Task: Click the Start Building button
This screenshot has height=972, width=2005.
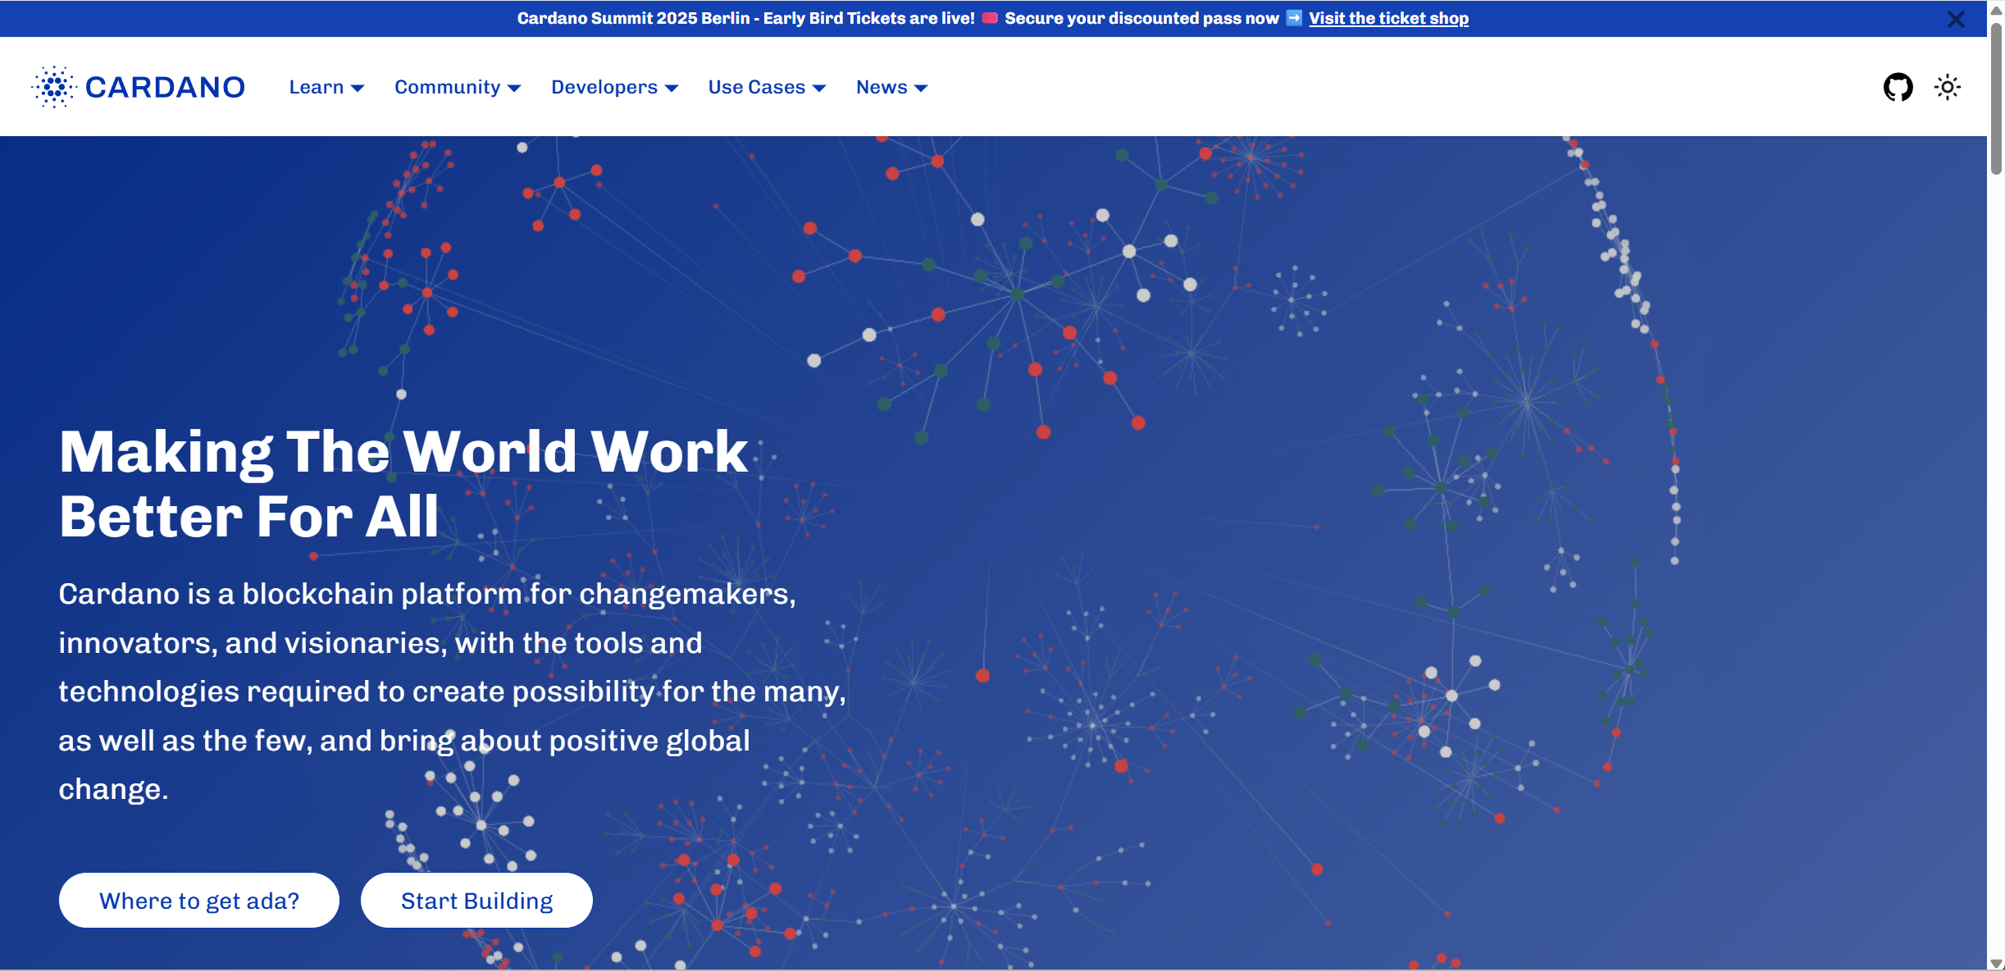Action: [x=476, y=900]
